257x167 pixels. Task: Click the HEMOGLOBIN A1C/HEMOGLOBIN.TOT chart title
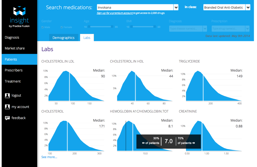coord(139,112)
